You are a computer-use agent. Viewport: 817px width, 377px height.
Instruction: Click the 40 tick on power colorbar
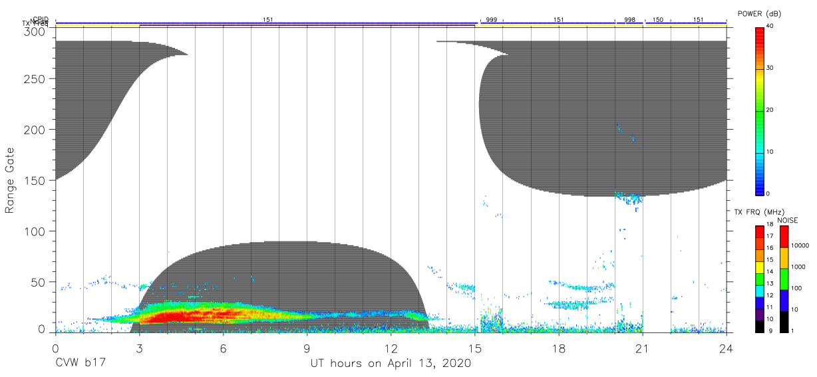pyautogui.click(x=771, y=26)
